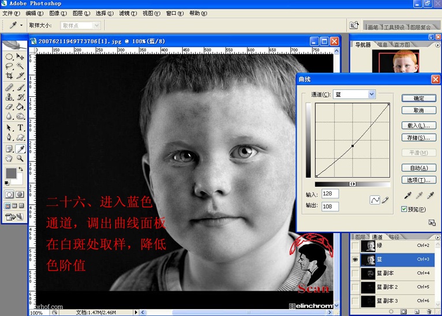Viewport: 442px width, 316px height.
Task: Delete current channel with trash icon
Action: tap(429, 312)
